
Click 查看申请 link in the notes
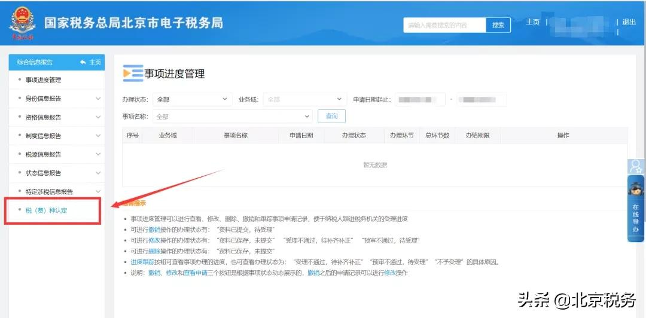[196, 273]
